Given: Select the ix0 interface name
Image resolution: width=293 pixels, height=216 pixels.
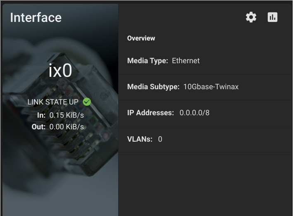Looking at the screenshot, I should point(60,71).
